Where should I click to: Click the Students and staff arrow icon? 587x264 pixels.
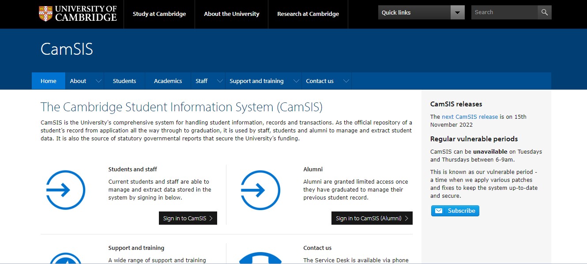coord(65,190)
